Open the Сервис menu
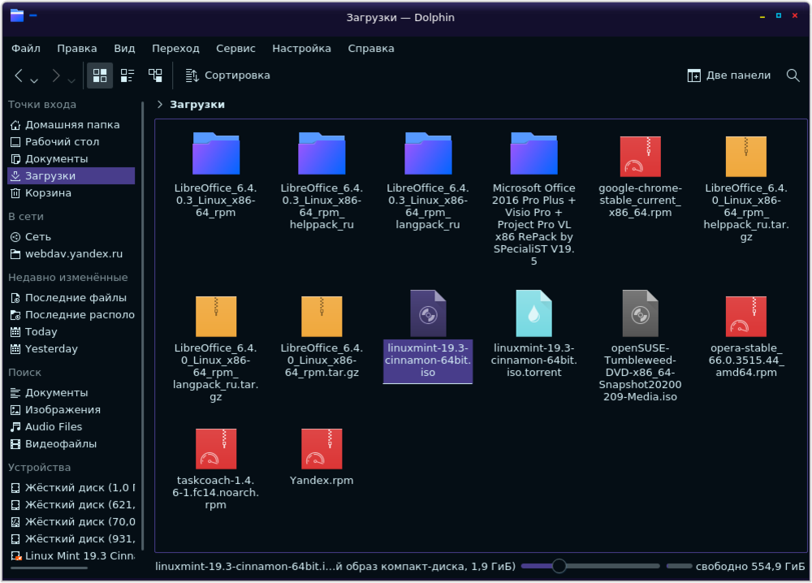 235,48
